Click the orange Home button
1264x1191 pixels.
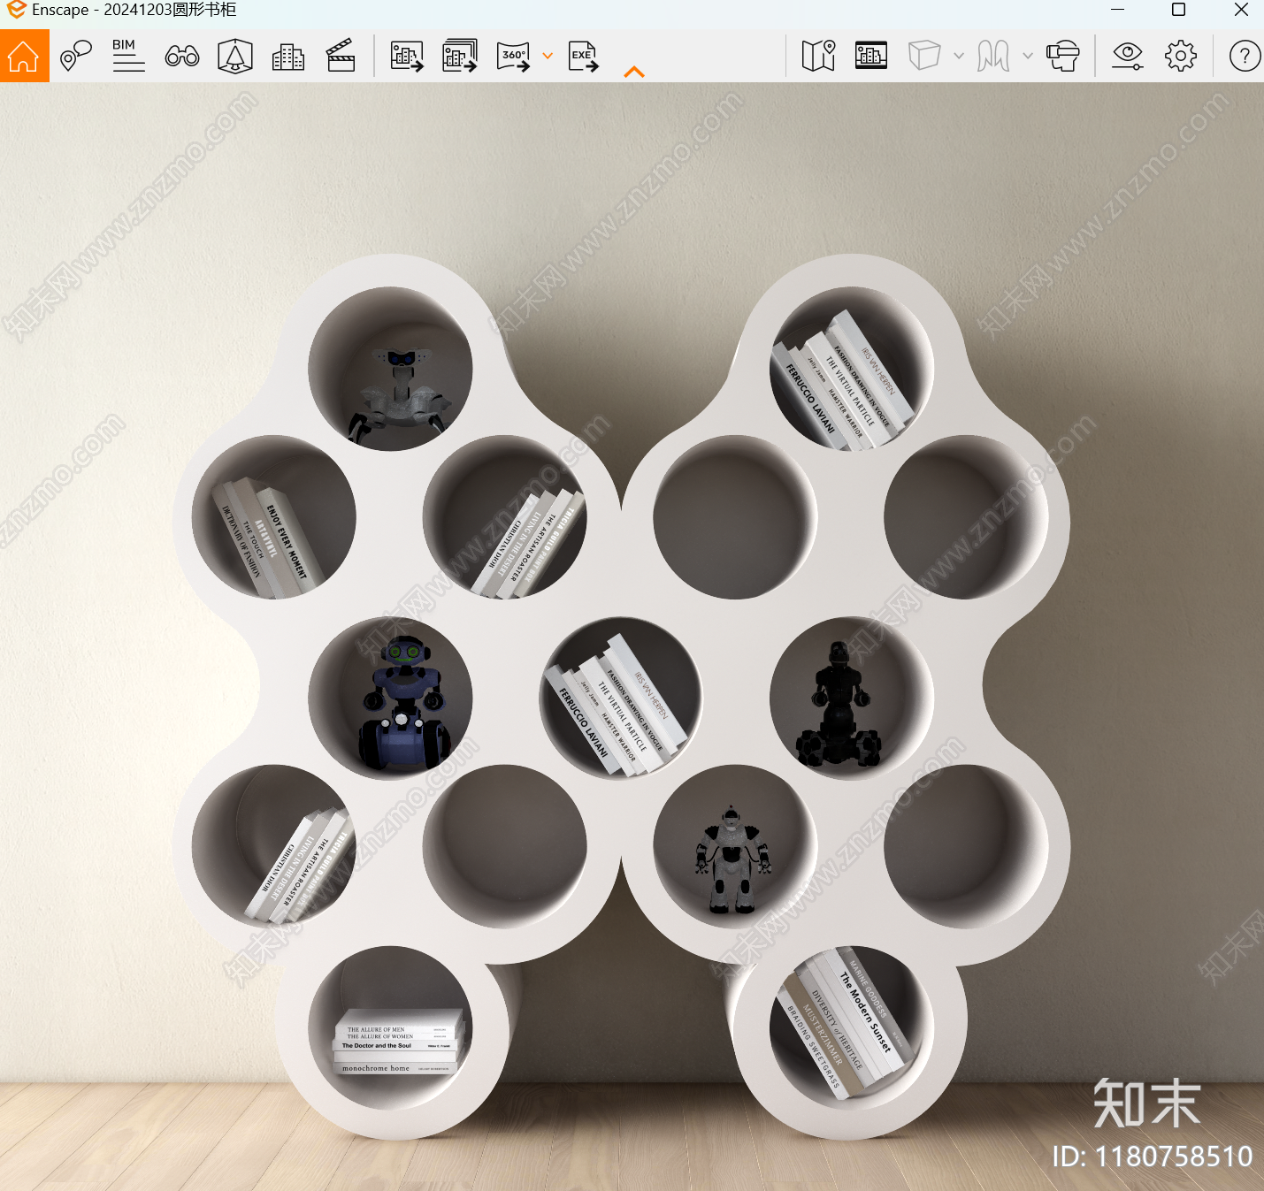point(24,57)
